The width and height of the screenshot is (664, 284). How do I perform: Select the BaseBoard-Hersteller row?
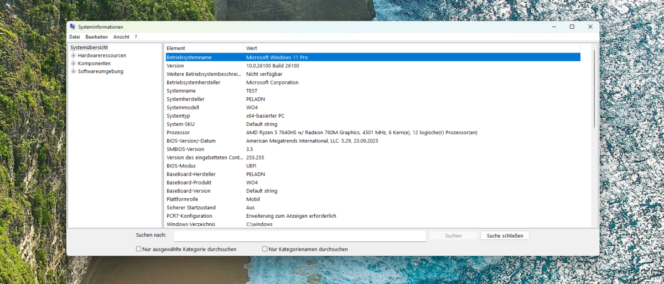[372, 174]
